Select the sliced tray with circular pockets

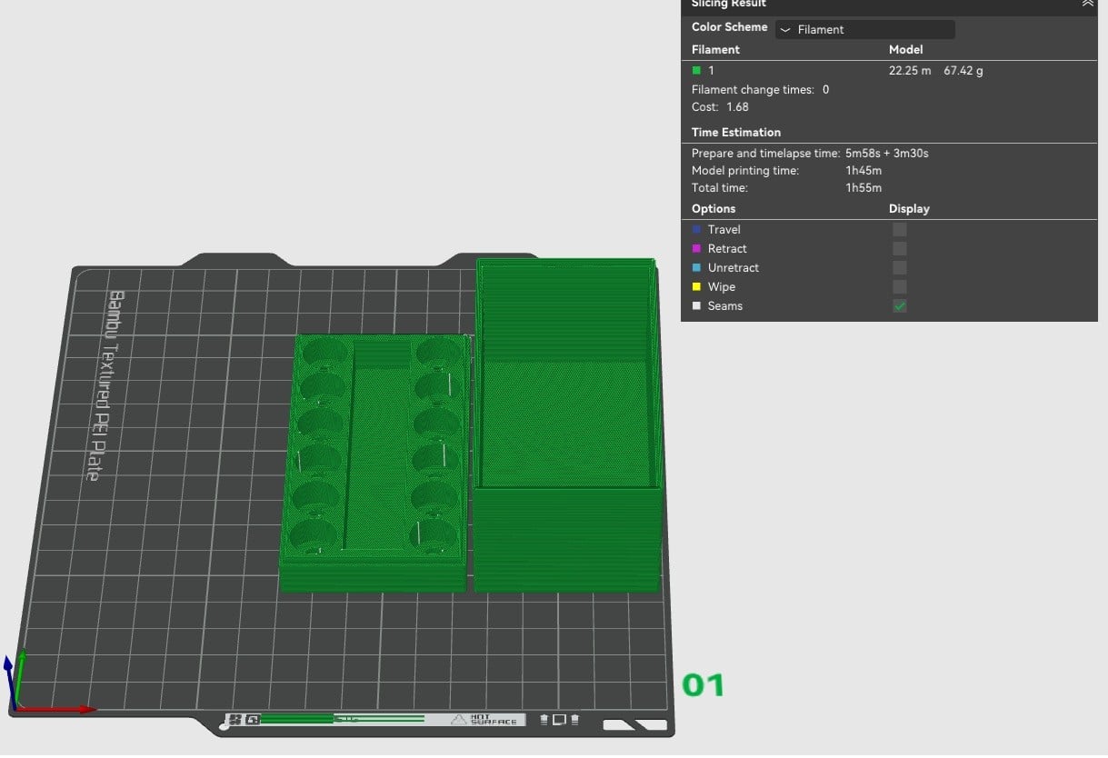tap(374, 464)
